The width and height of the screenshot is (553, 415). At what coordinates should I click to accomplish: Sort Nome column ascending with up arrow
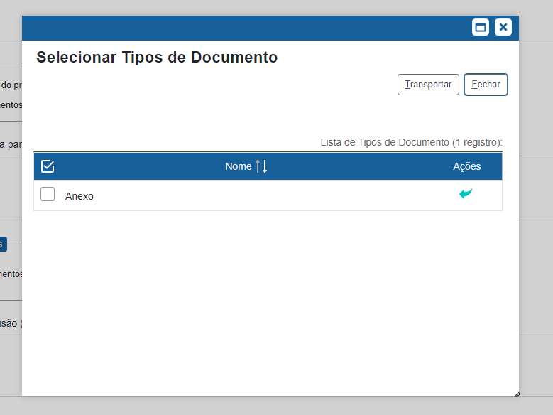[258, 166]
